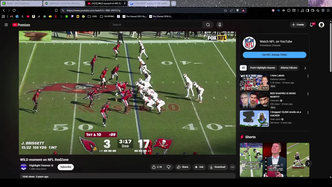Open the X bookmark icon
Image resolution: width=332 pixels, height=187 pixels.
click(22, 16)
